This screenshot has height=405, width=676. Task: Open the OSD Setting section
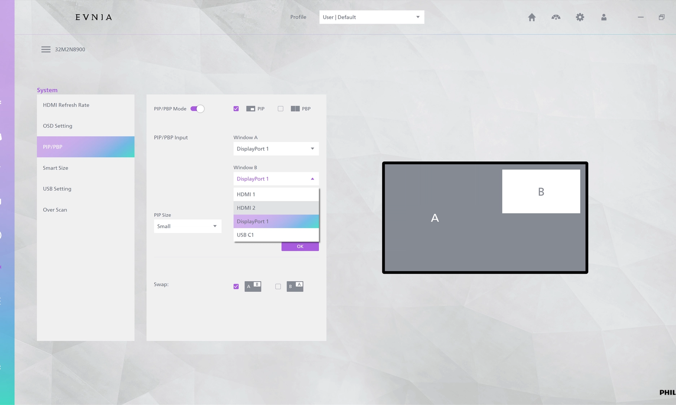pyautogui.click(x=86, y=126)
